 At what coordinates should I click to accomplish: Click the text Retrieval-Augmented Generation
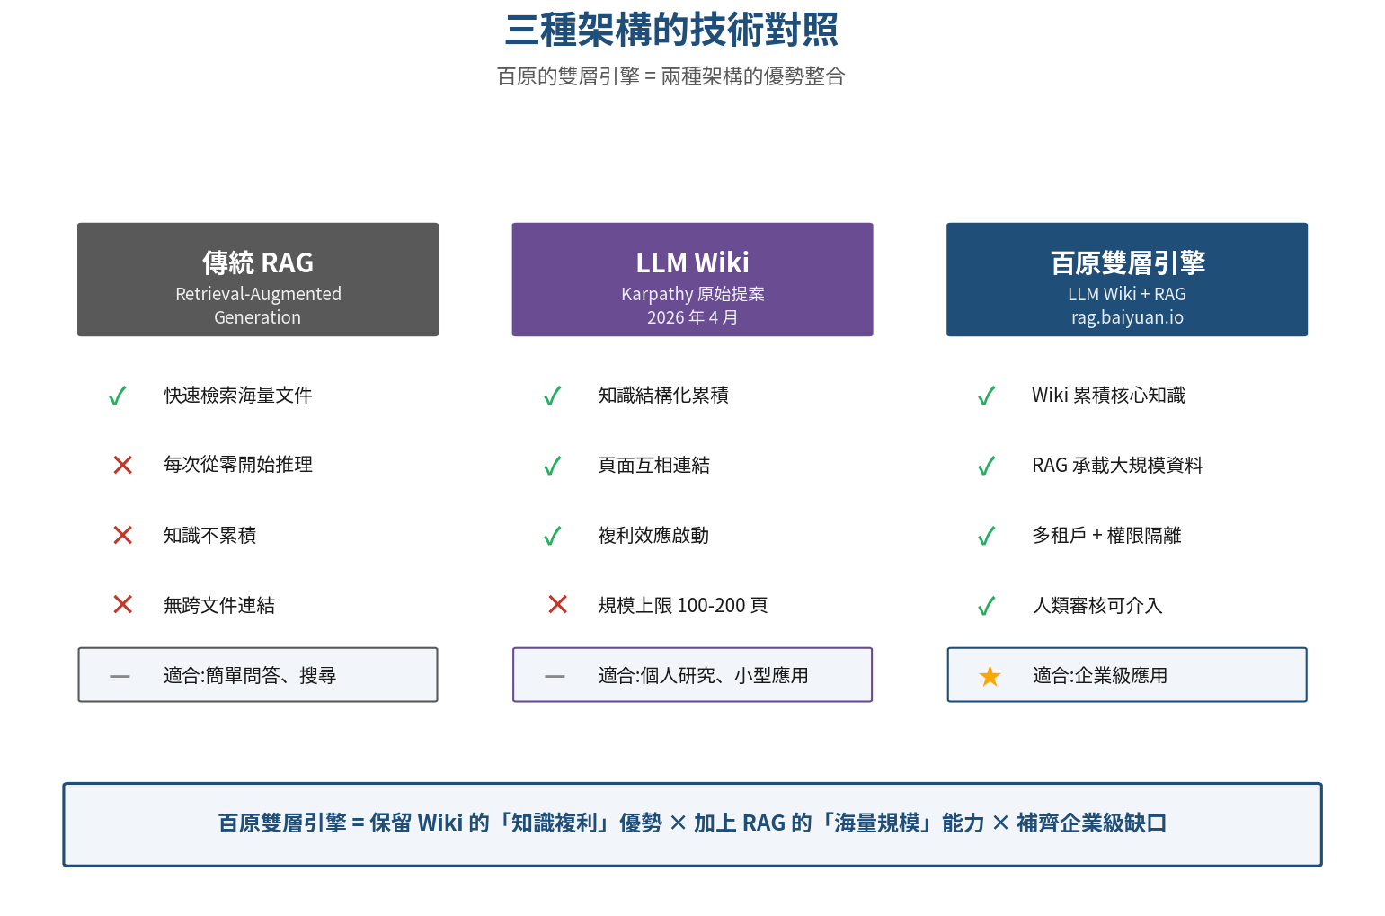(258, 306)
